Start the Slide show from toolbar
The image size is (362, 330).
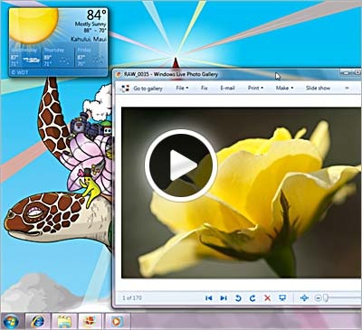pyautogui.click(x=318, y=88)
